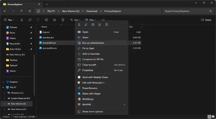Image resolution: width=216 pixels, height=119 pixels.
Task: Click the Delete trash icon in the context menu
Action: 106,25
